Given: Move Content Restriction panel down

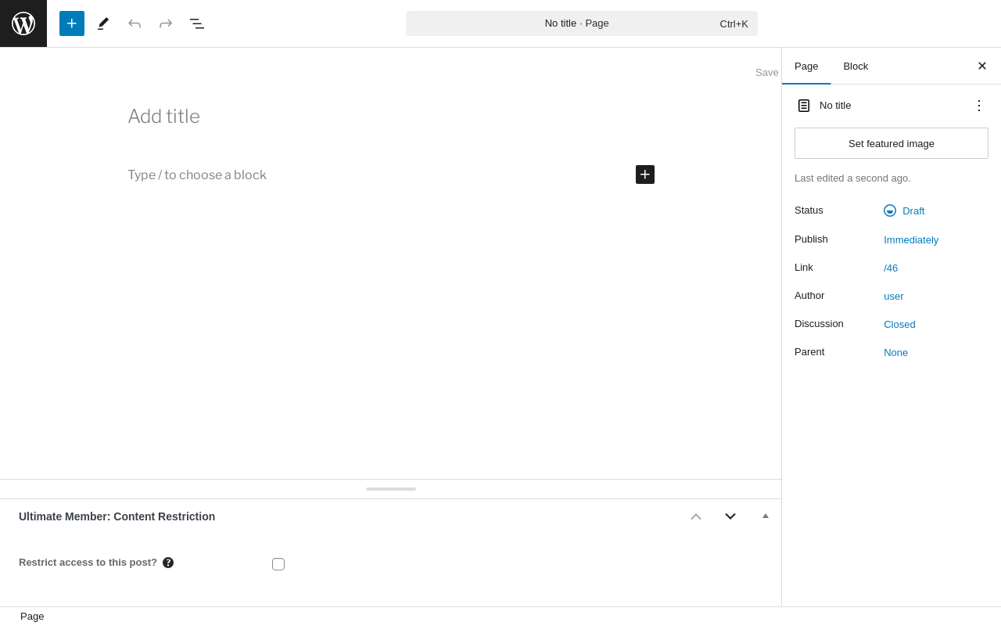Looking at the screenshot, I should (730, 516).
